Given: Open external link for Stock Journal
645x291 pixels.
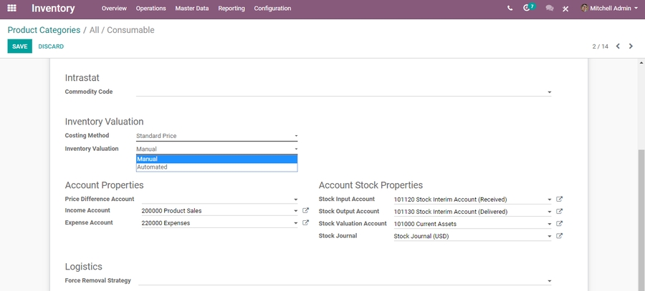Looking at the screenshot, I should pyautogui.click(x=560, y=236).
